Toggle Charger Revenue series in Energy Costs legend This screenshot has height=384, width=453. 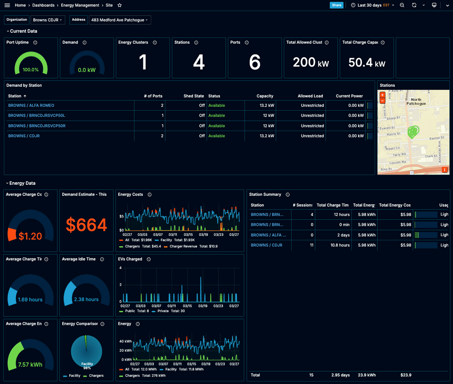182,246
